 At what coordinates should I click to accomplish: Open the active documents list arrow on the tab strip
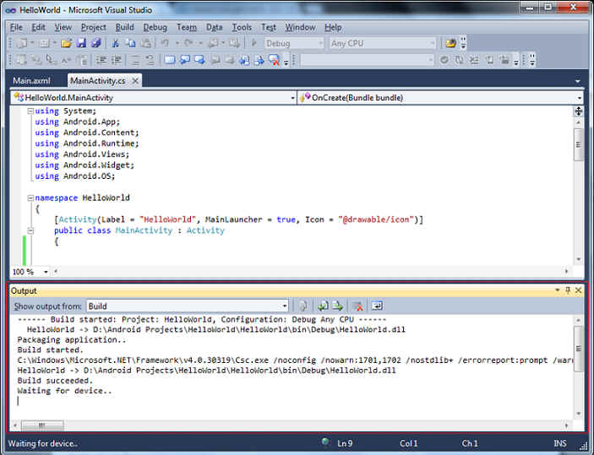pos(577,81)
